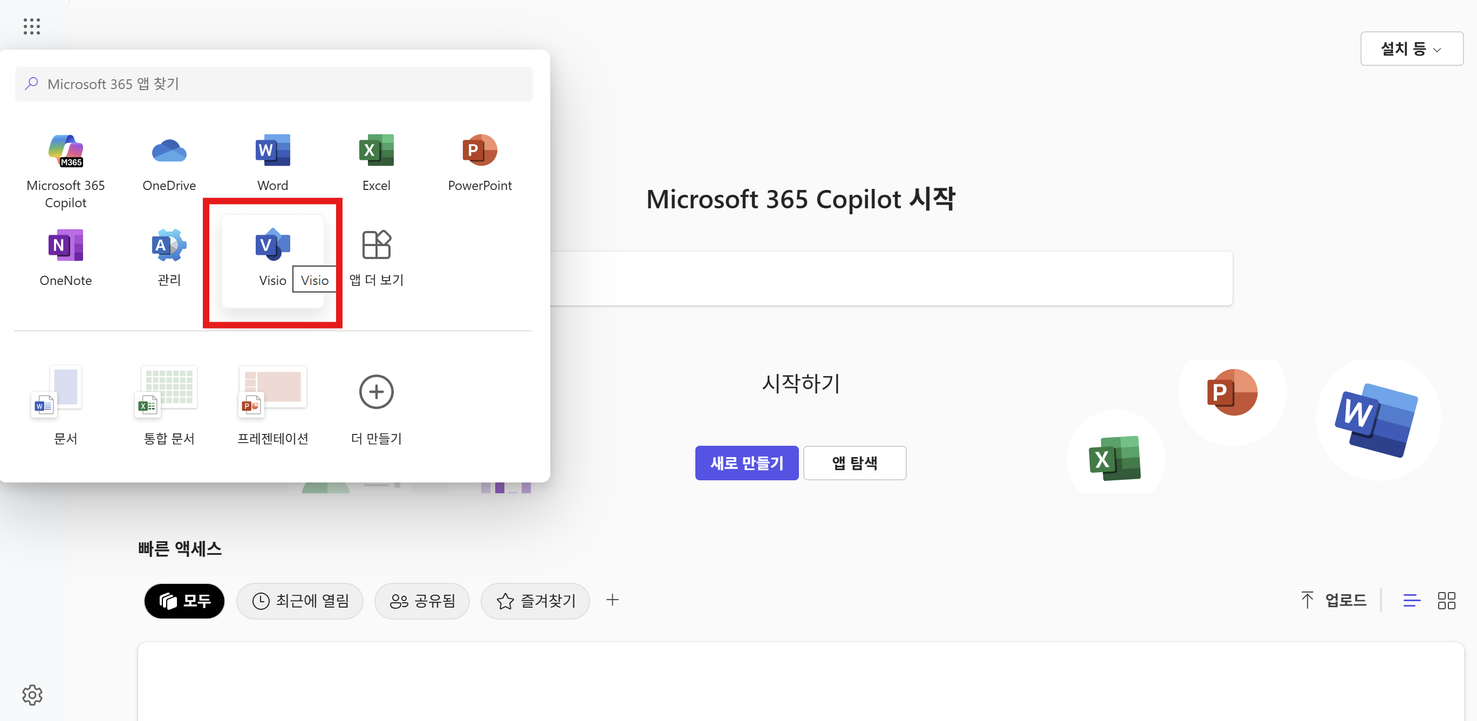Click 앱 더 보기 to see more apps

pyautogui.click(x=376, y=257)
